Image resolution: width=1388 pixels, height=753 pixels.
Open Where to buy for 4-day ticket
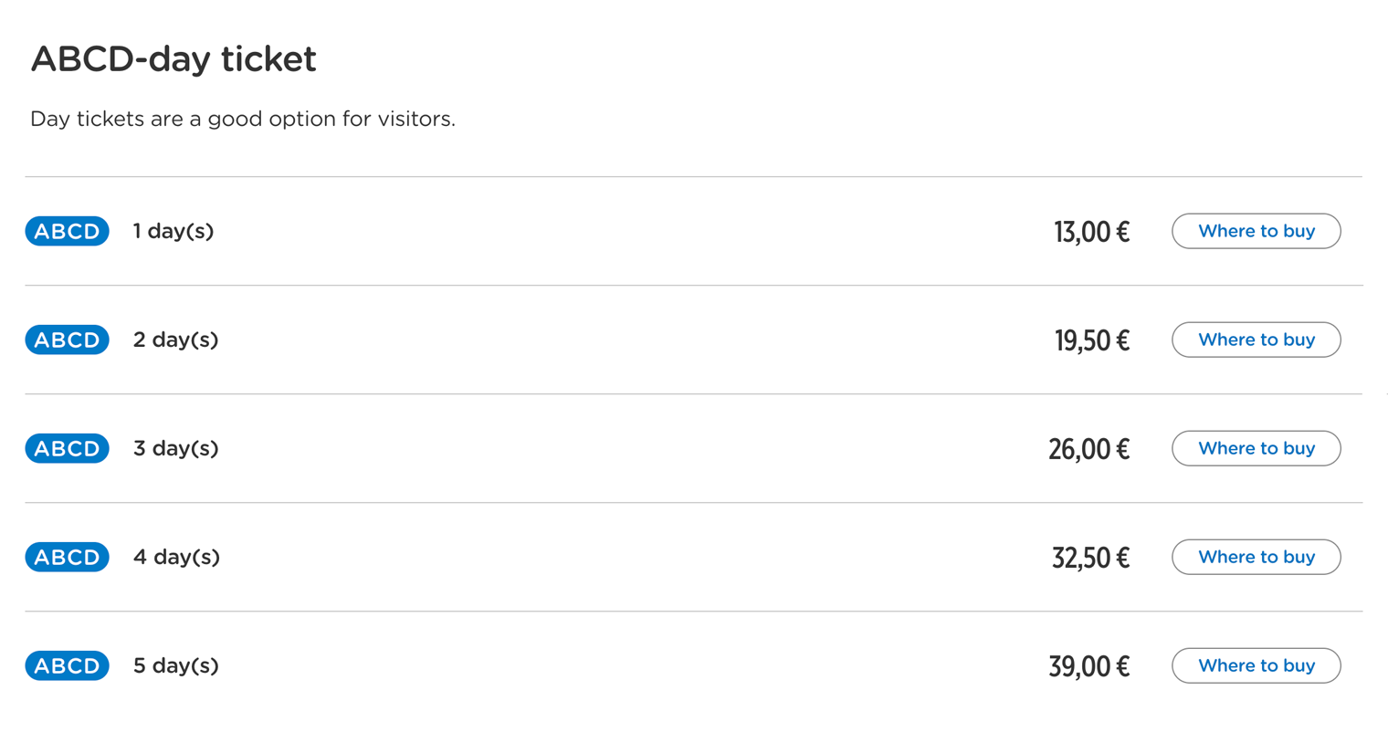[1256, 557]
